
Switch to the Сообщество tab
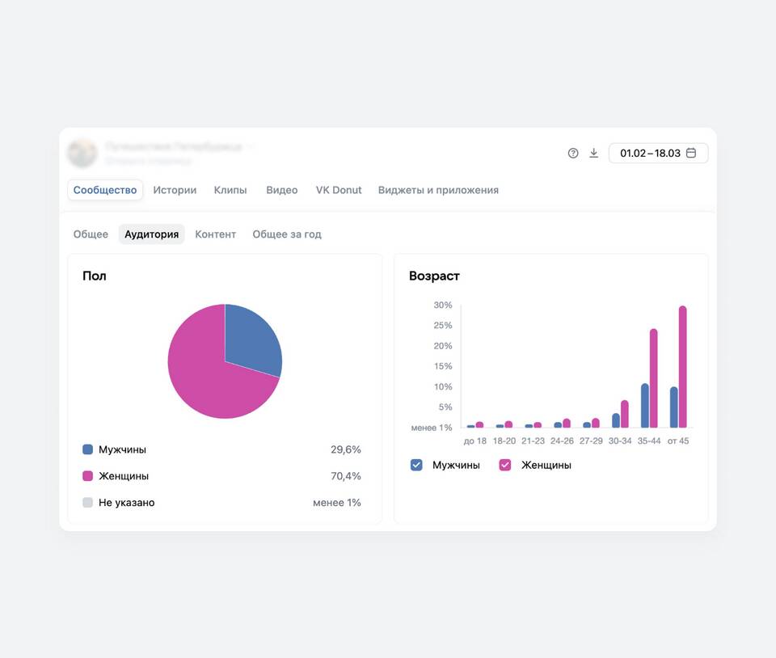coord(105,190)
